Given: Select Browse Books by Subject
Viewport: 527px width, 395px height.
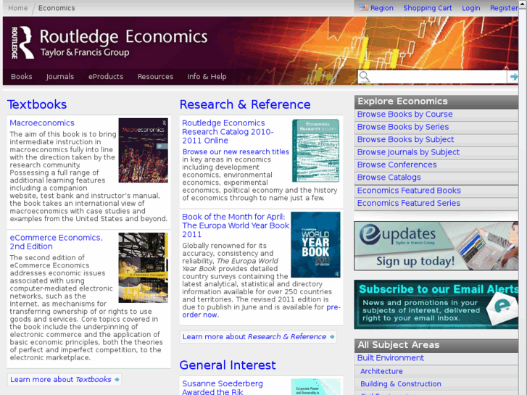Looking at the screenshot, I should (405, 139).
